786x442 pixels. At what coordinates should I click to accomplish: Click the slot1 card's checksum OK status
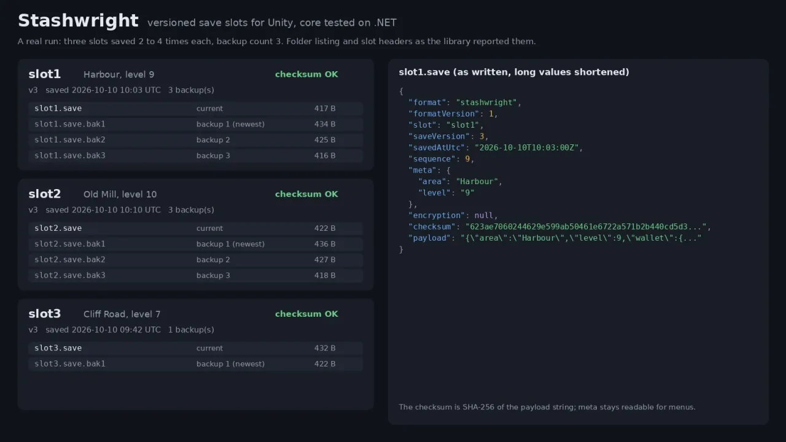(306, 74)
